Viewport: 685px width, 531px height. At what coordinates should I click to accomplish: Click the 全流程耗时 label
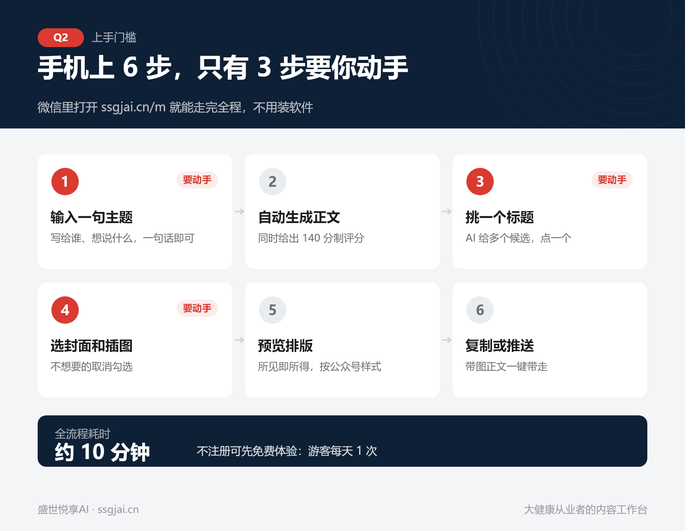83,434
